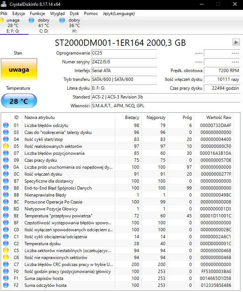Open the Edycja menu
The height and width of the screenshot is (292, 243).
point(19,14)
